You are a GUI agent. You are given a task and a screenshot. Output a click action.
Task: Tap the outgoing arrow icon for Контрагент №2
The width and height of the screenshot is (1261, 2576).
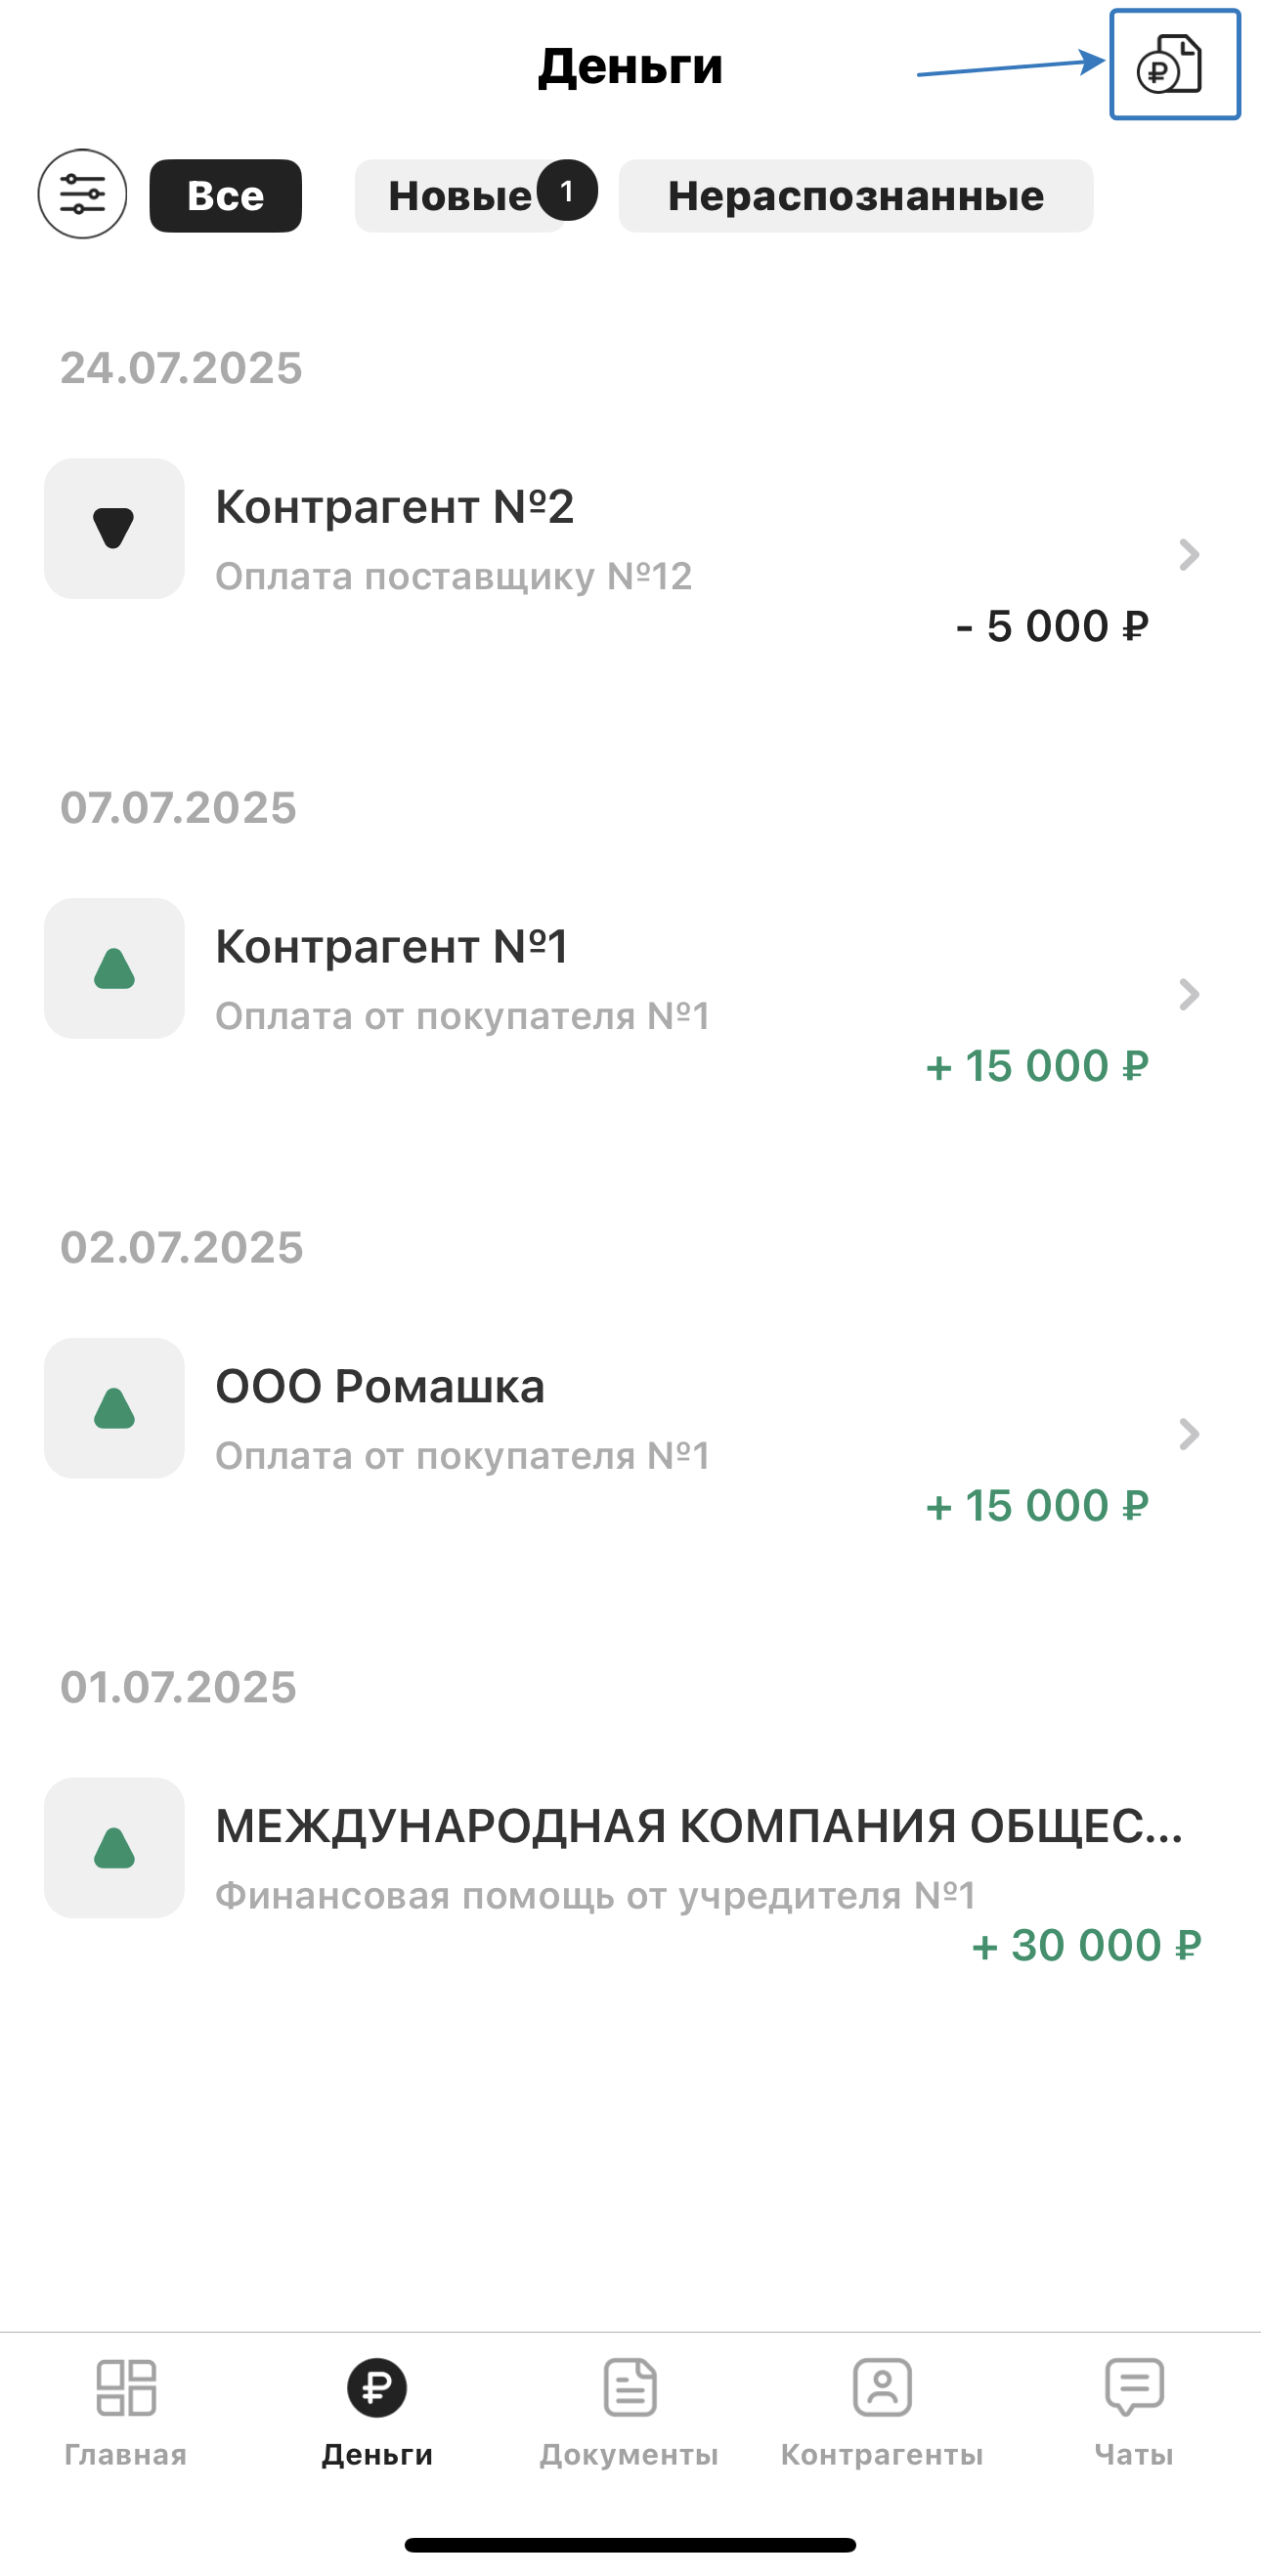[114, 529]
